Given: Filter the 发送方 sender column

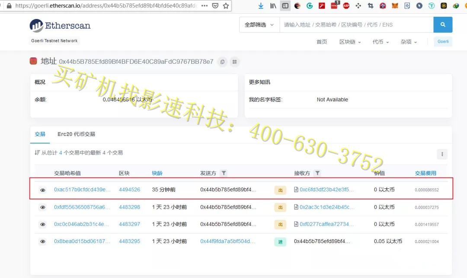Looking at the screenshot, I should [224, 173].
